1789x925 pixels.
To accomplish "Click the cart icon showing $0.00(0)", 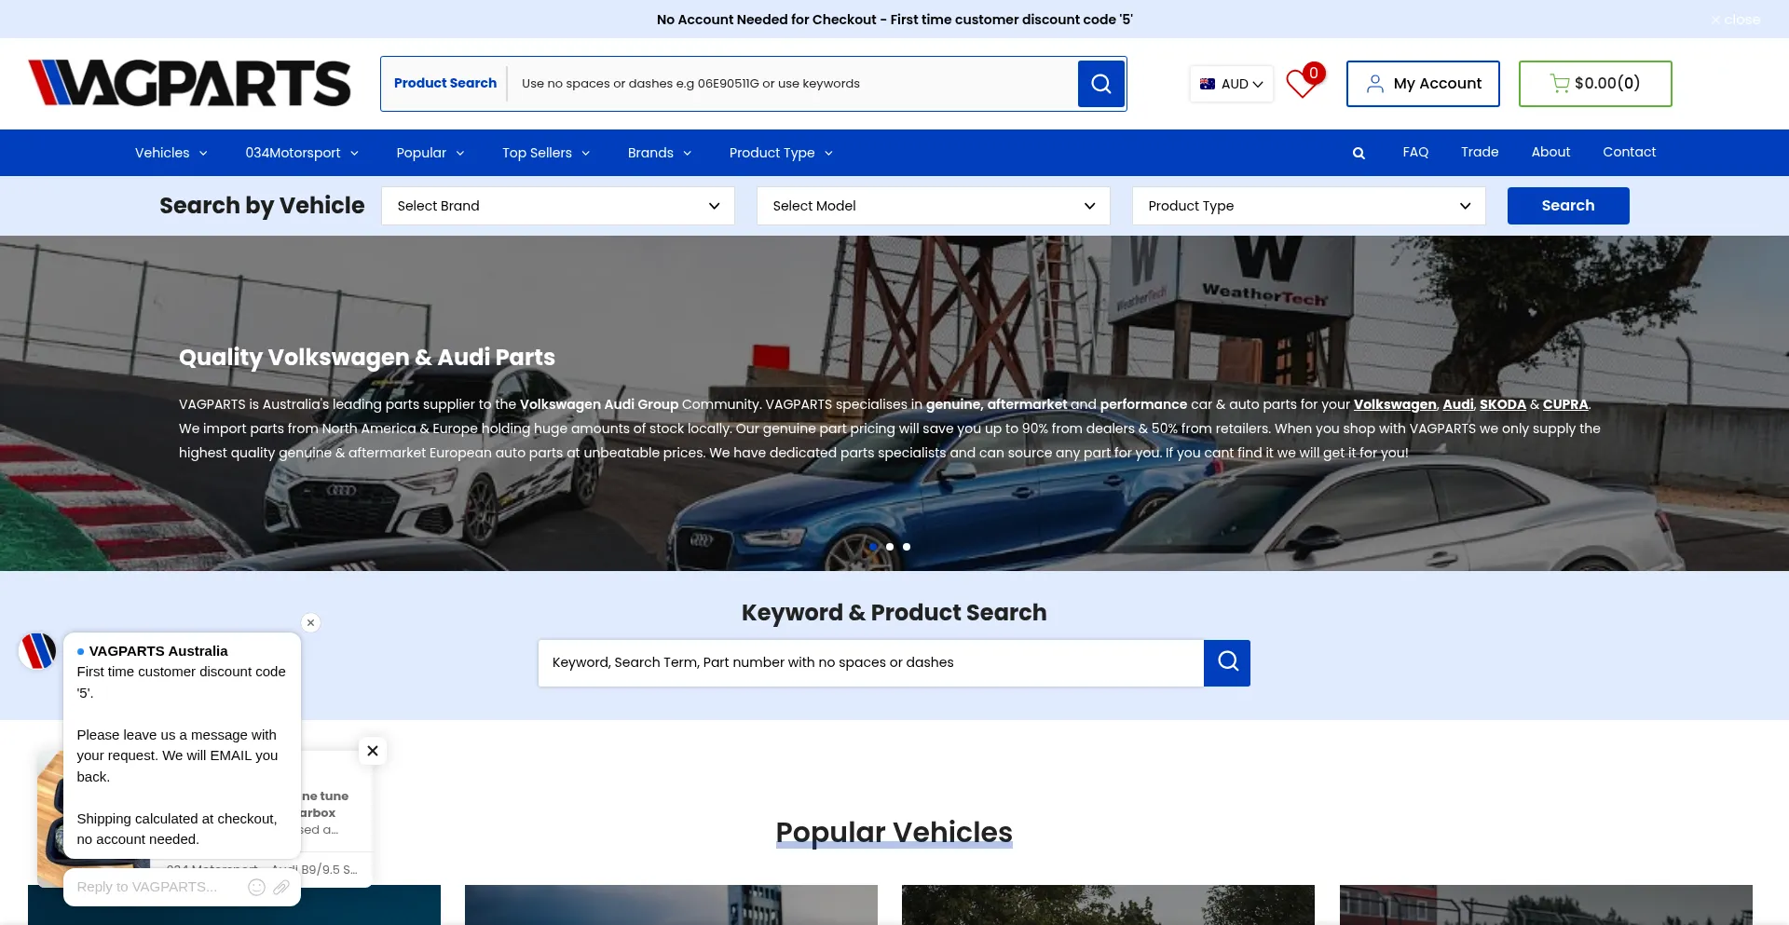I will 1595,84.
